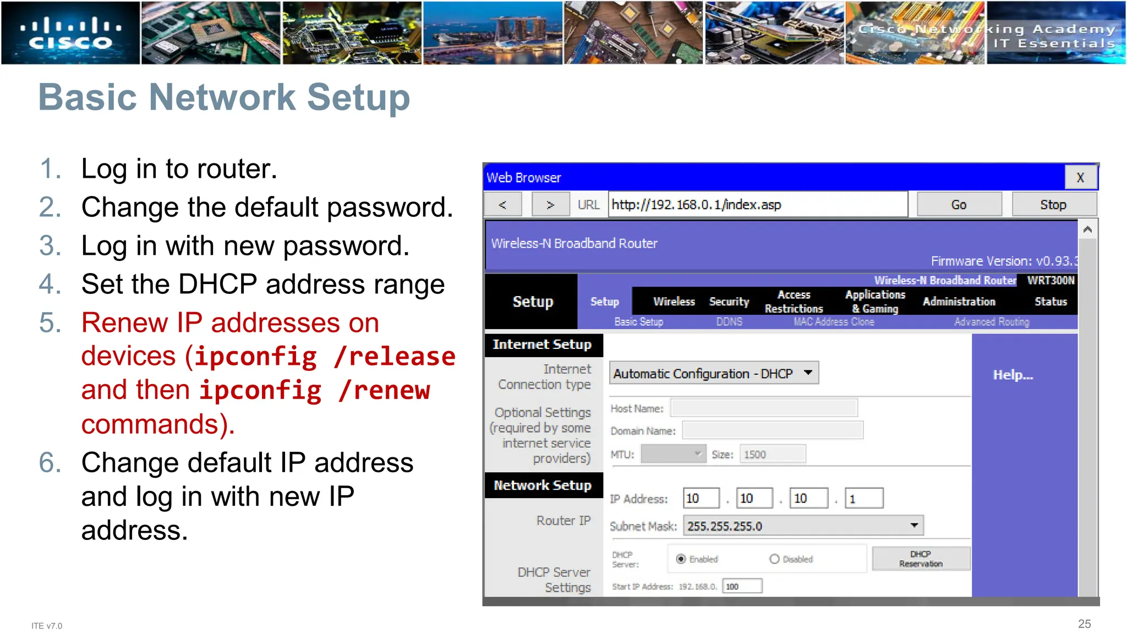
Task: Click the vertical scrollbar track in browser
Action: click(x=1087, y=418)
